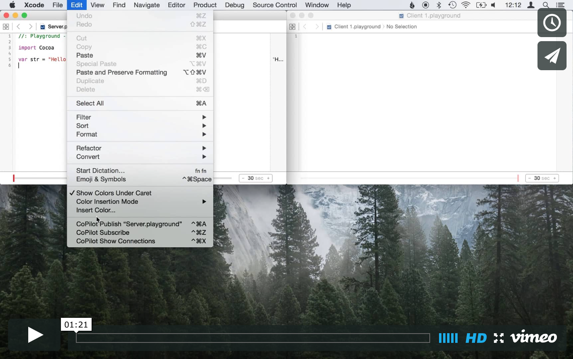Viewport: 573px width, 359px height.
Task: Adjust the video volume bars
Action: coord(448,338)
